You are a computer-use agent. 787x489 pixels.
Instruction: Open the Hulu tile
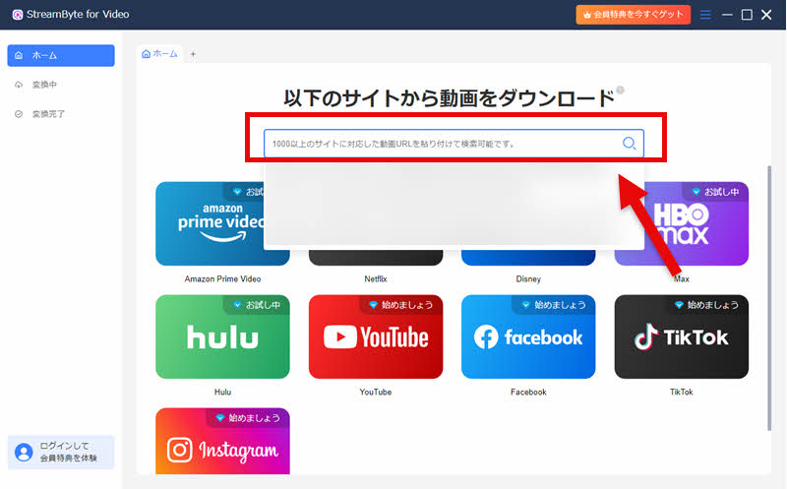[222, 336]
